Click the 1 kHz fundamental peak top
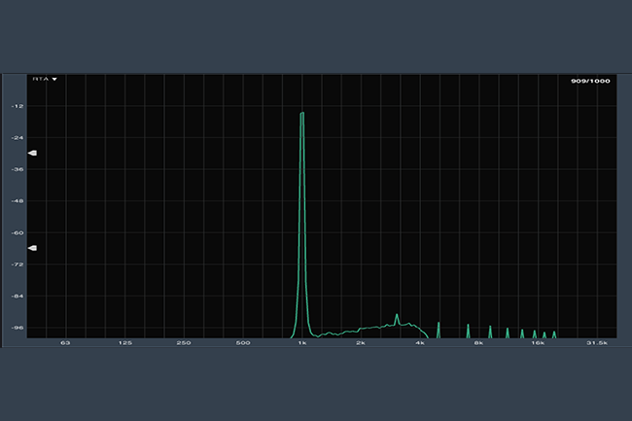The width and height of the screenshot is (632, 421). [302, 114]
